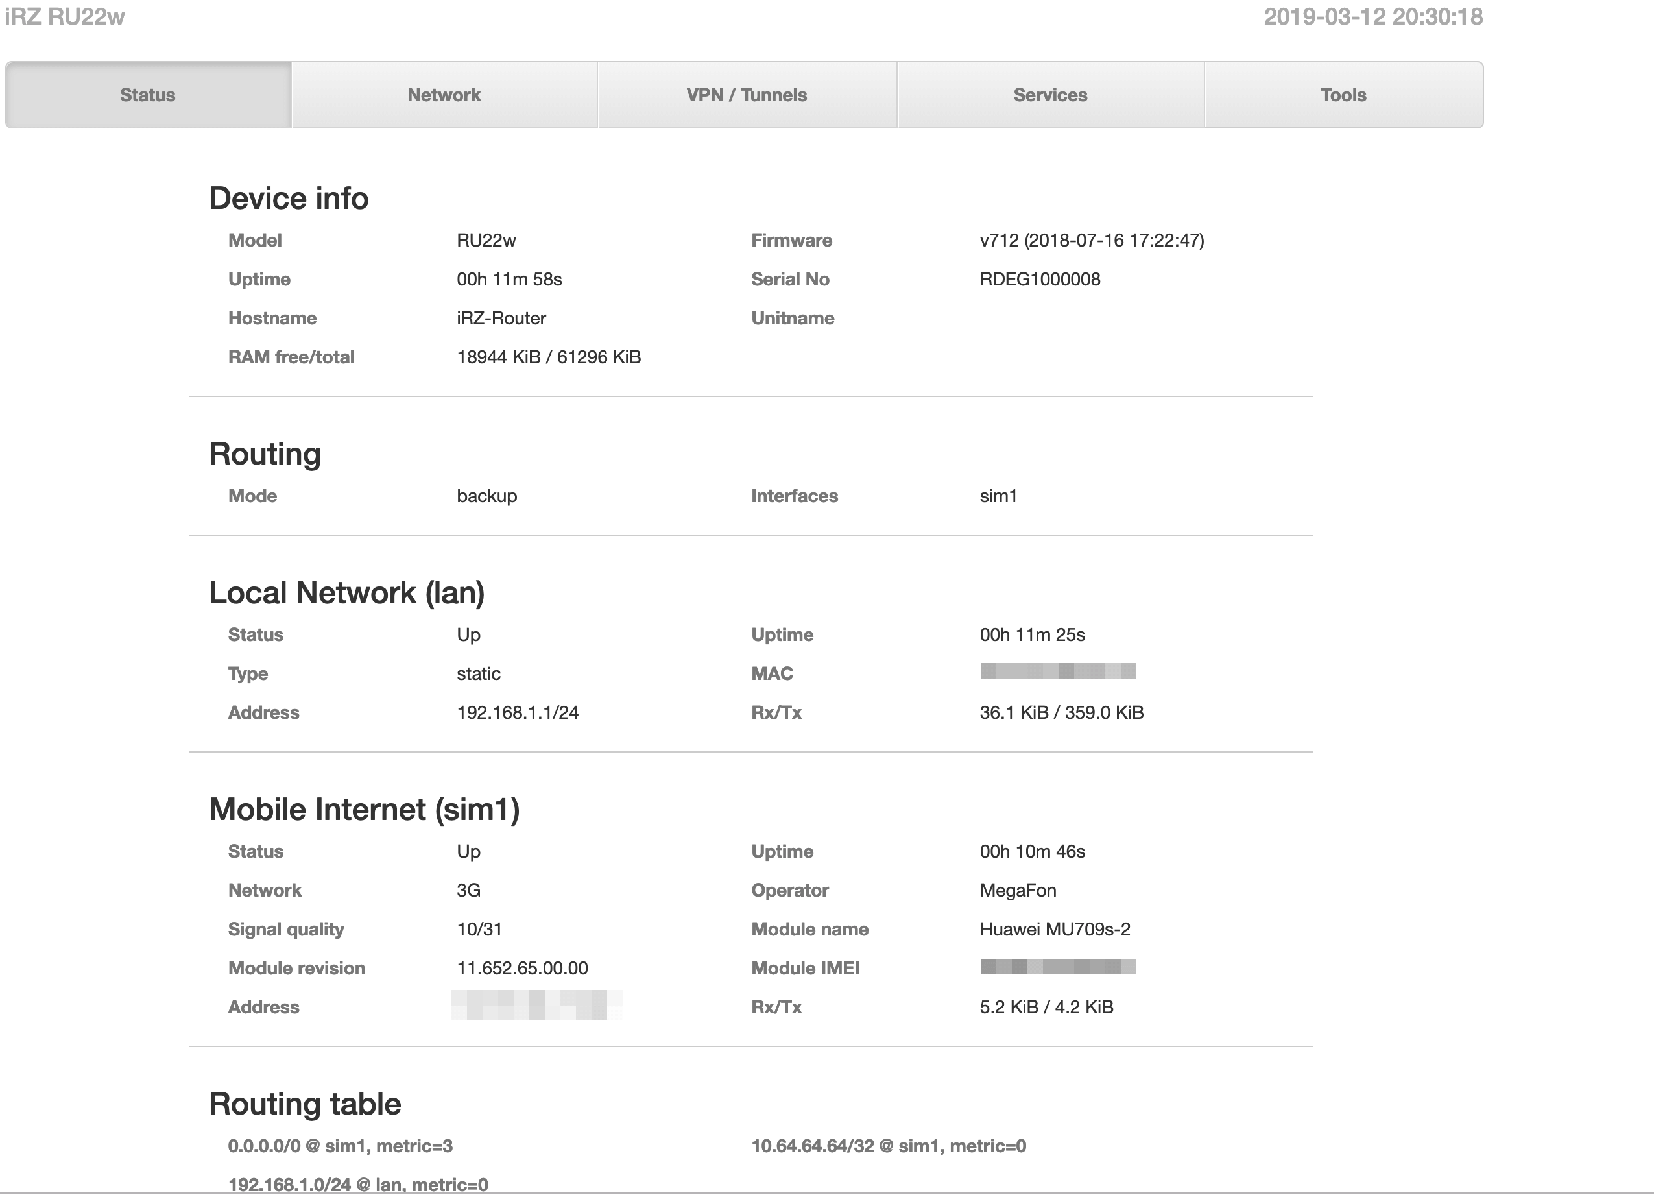Click the MegaFon operator value
The image size is (1654, 1195).
click(x=1018, y=890)
